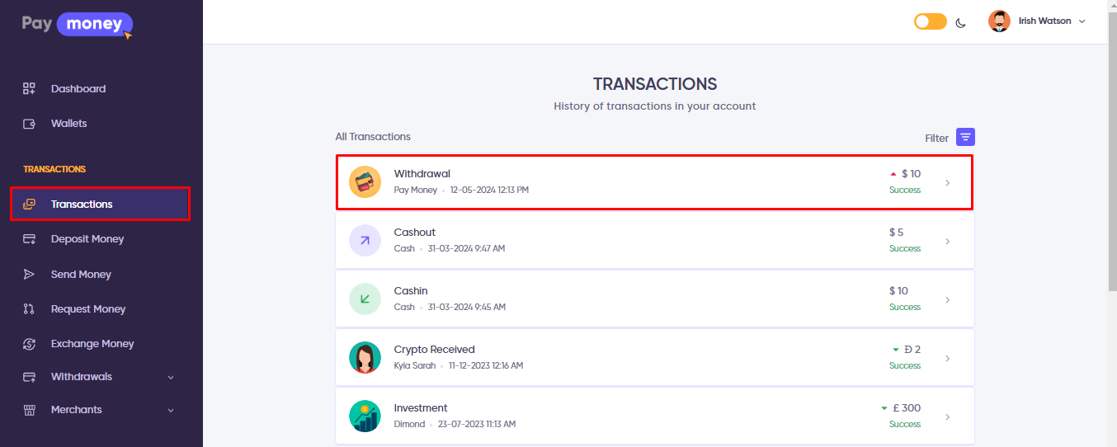Screen dimensions: 1117x447
Task: Click the Investment chart icon
Action: click(365, 416)
